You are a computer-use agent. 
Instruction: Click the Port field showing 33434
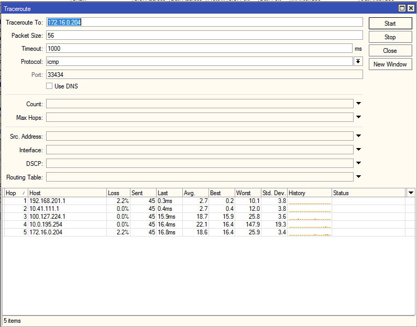point(204,75)
